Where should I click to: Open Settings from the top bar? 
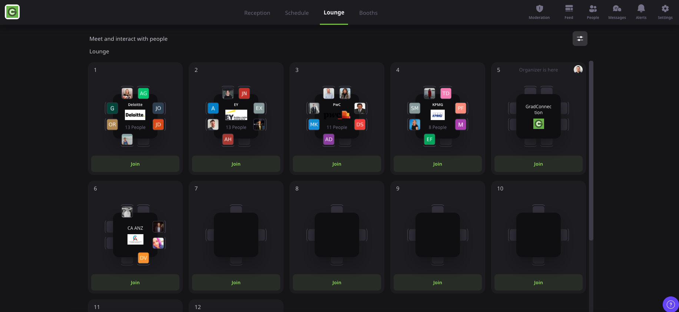click(665, 12)
